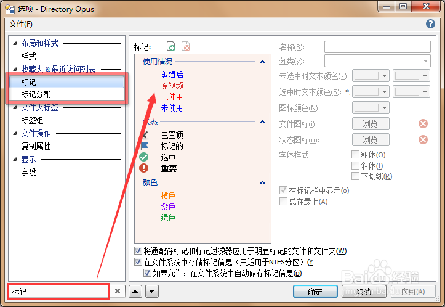The image size is (445, 307).
Task: Click the 确定 button
Action: [315, 292]
